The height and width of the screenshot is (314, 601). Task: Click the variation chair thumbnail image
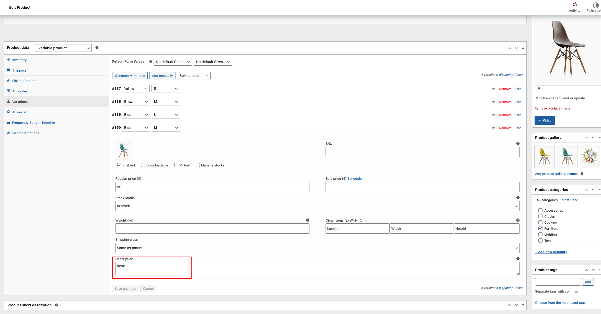(124, 150)
